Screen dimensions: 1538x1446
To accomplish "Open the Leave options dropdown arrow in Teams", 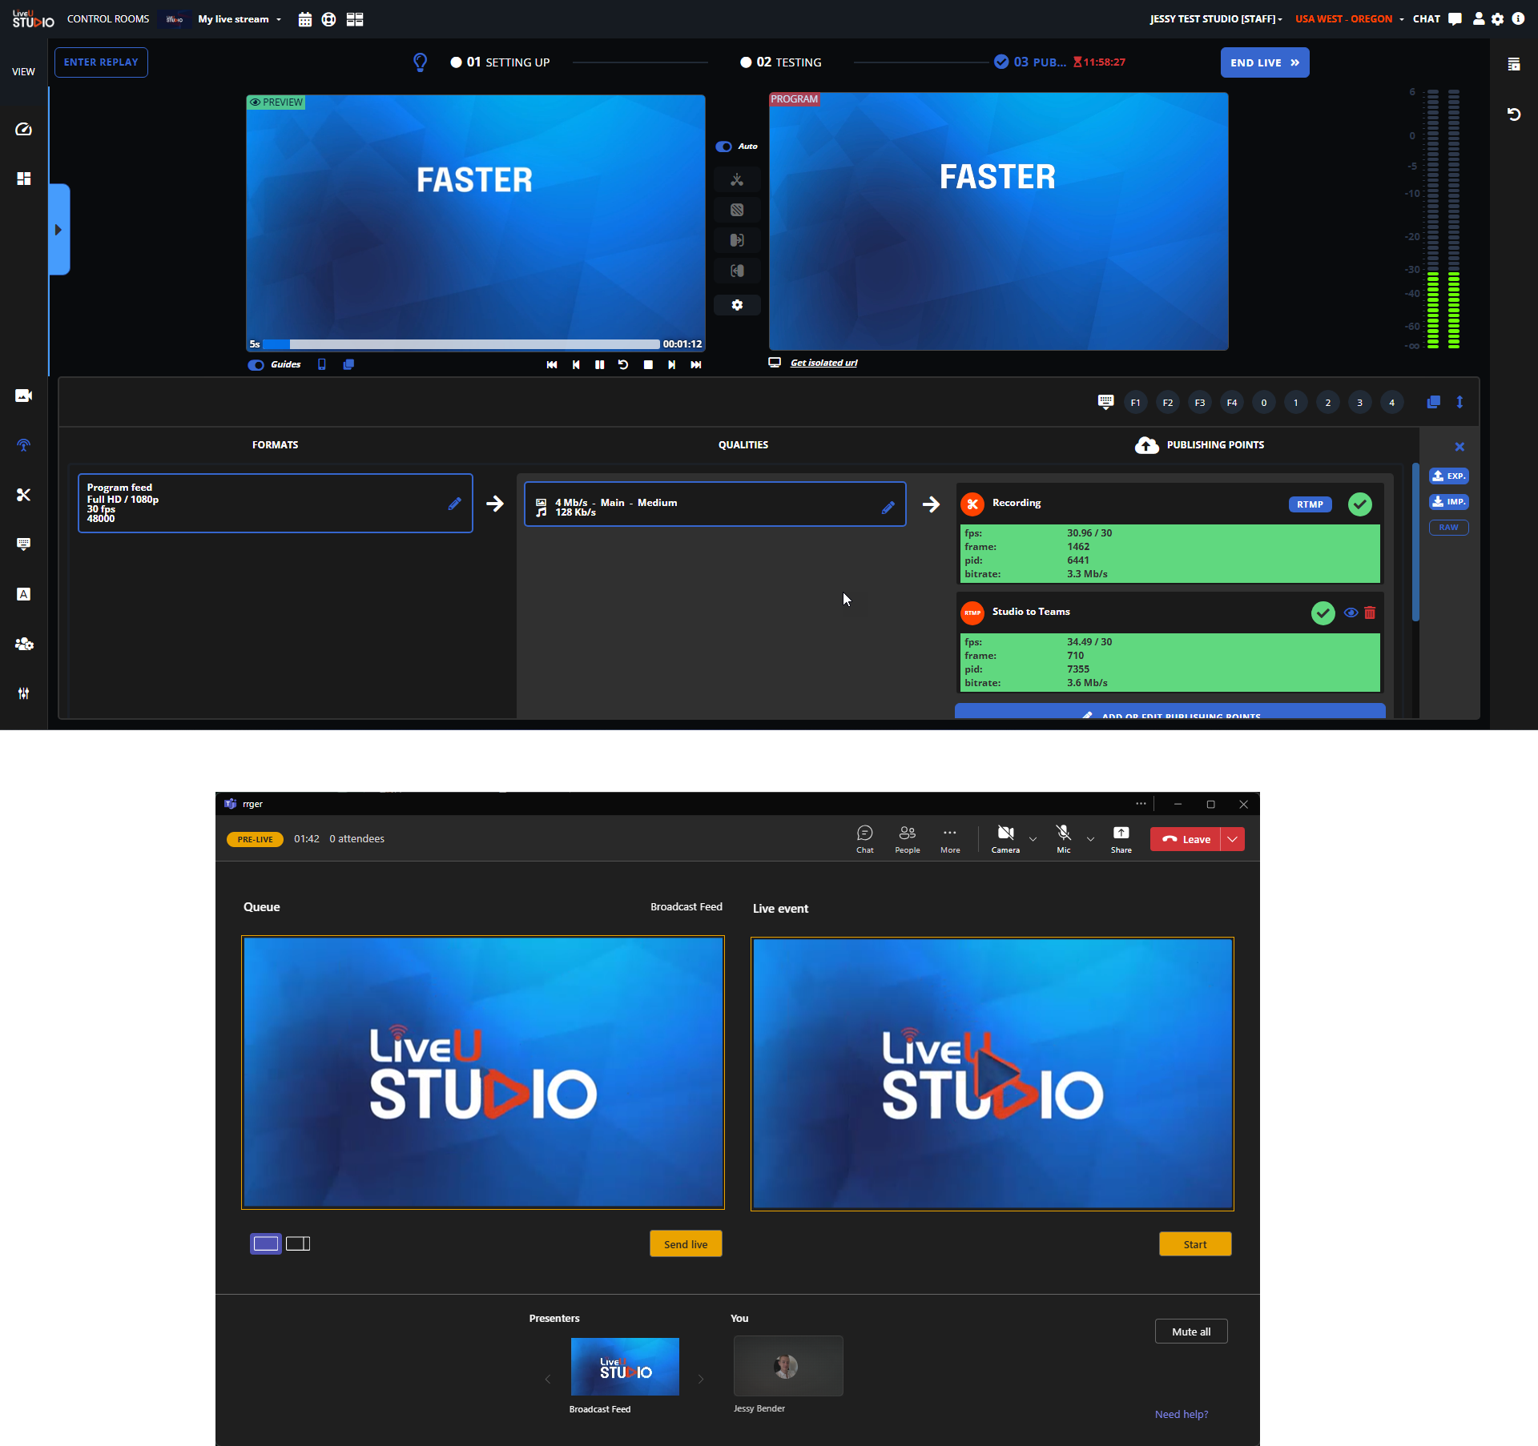I will click(x=1232, y=839).
